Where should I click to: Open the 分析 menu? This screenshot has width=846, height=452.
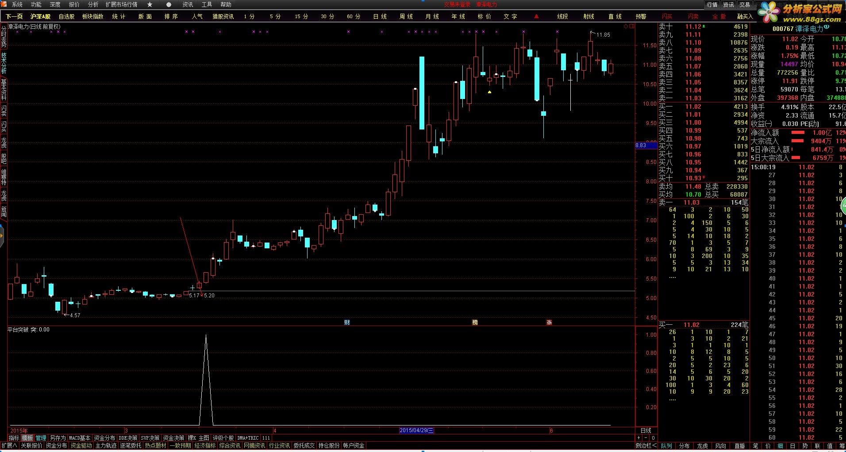click(93, 4)
